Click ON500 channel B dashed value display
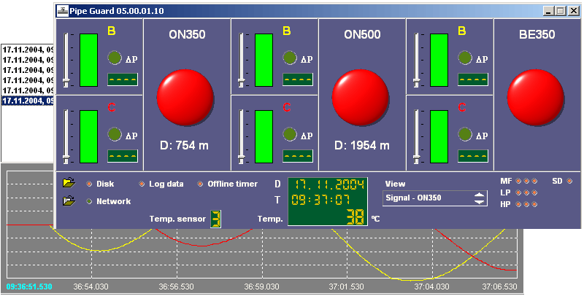 coord(298,79)
